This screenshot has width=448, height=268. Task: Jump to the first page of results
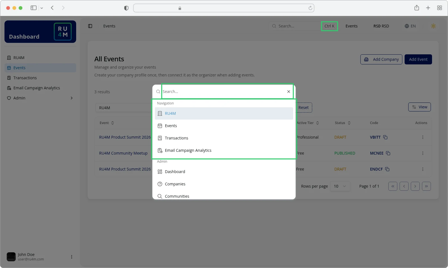393,186
